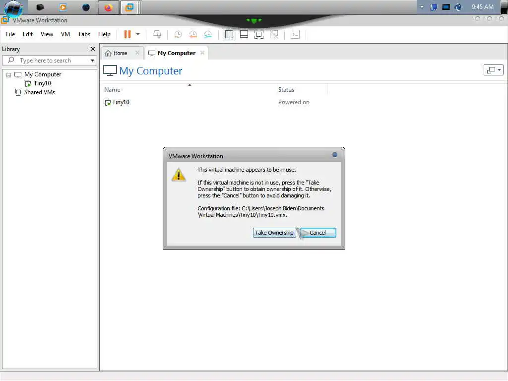508x381 pixels.
Task: Open the Edit menu
Action: [28, 34]
